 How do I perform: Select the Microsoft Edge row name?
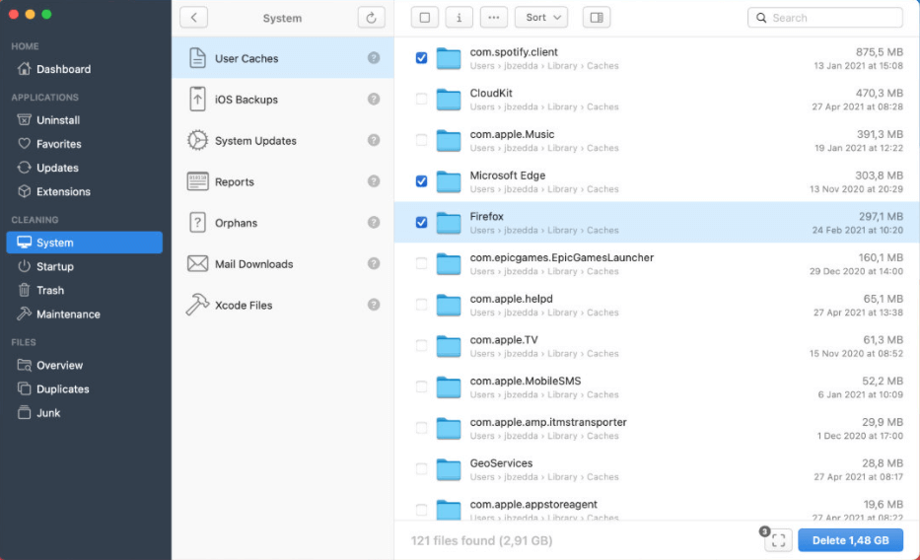[x=508, y=175]
